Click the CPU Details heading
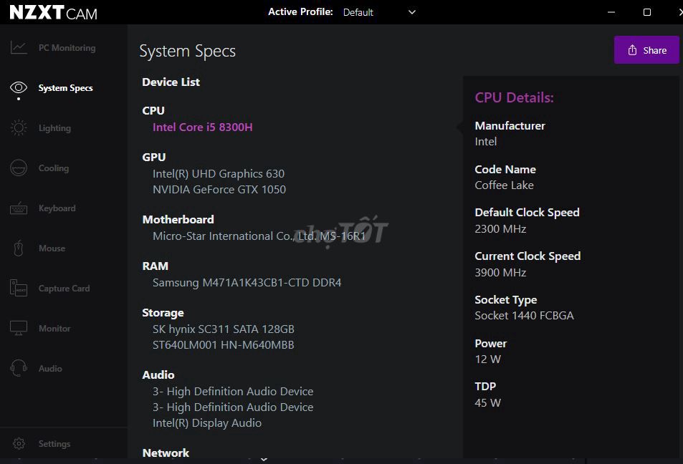 click(x=514, y=97)
